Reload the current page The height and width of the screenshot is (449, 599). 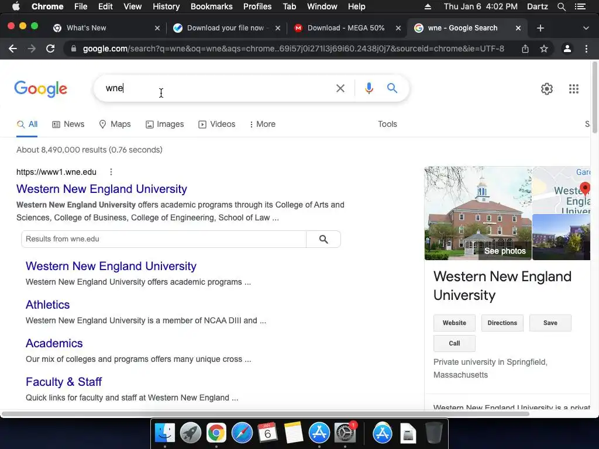50,49
